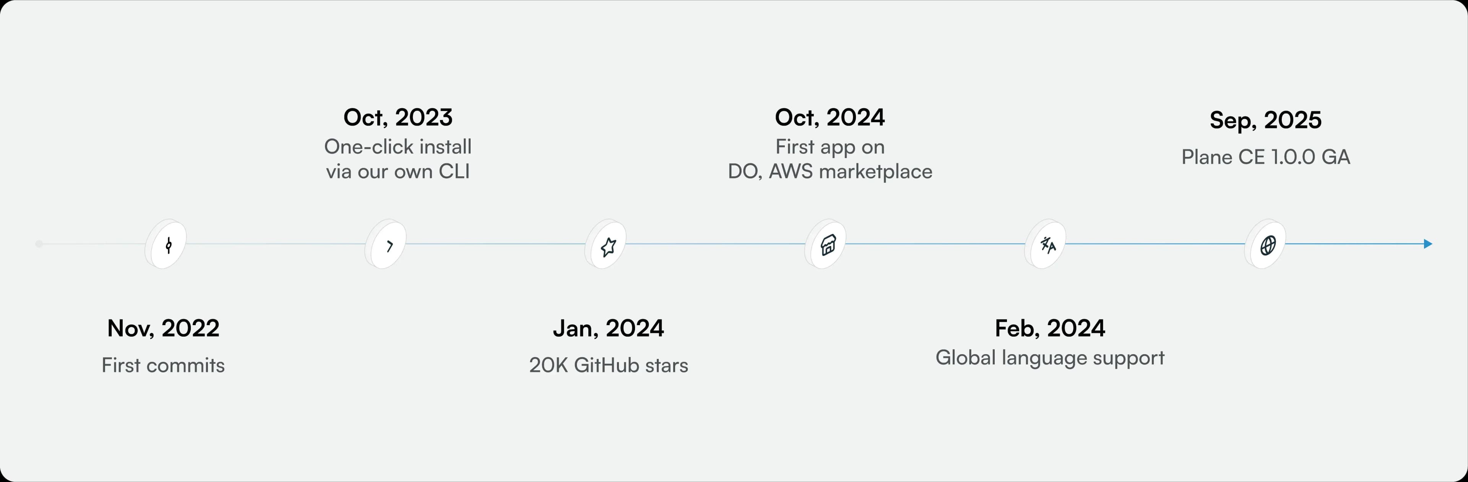The width and height of the screenshot is (1468, 482).
Task: Select the Feb, 2024 date heading
Action: coord(1050,328)
